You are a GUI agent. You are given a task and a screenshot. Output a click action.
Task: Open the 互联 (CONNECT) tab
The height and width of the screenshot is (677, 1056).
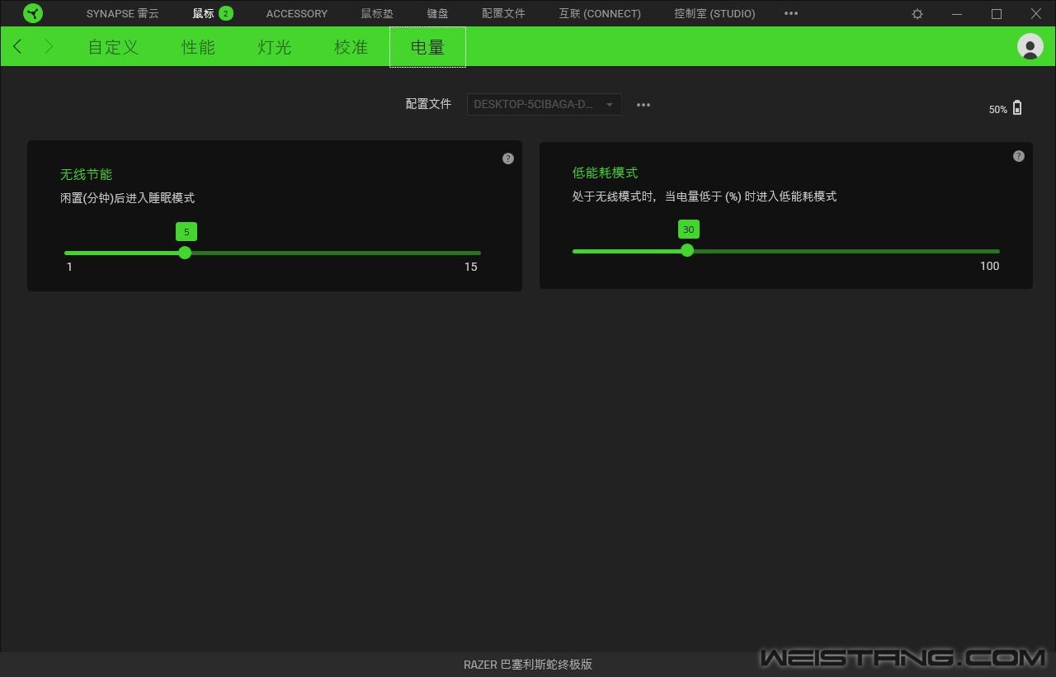tap(600, 13)
